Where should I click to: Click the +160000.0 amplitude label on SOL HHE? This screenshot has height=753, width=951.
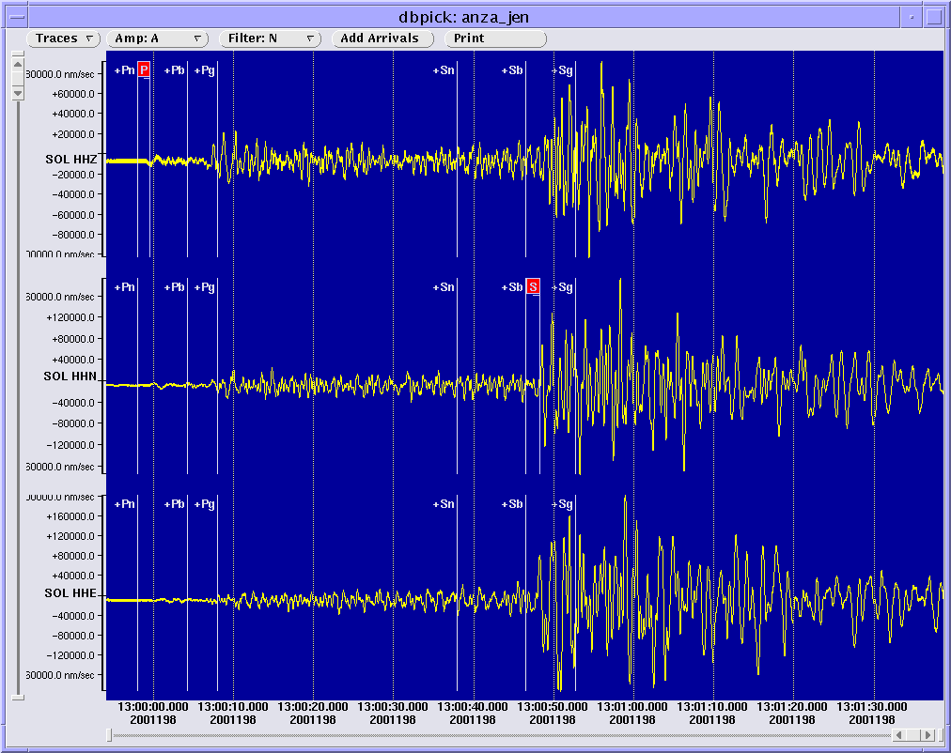pyautogui.click(x=70, y=516)
